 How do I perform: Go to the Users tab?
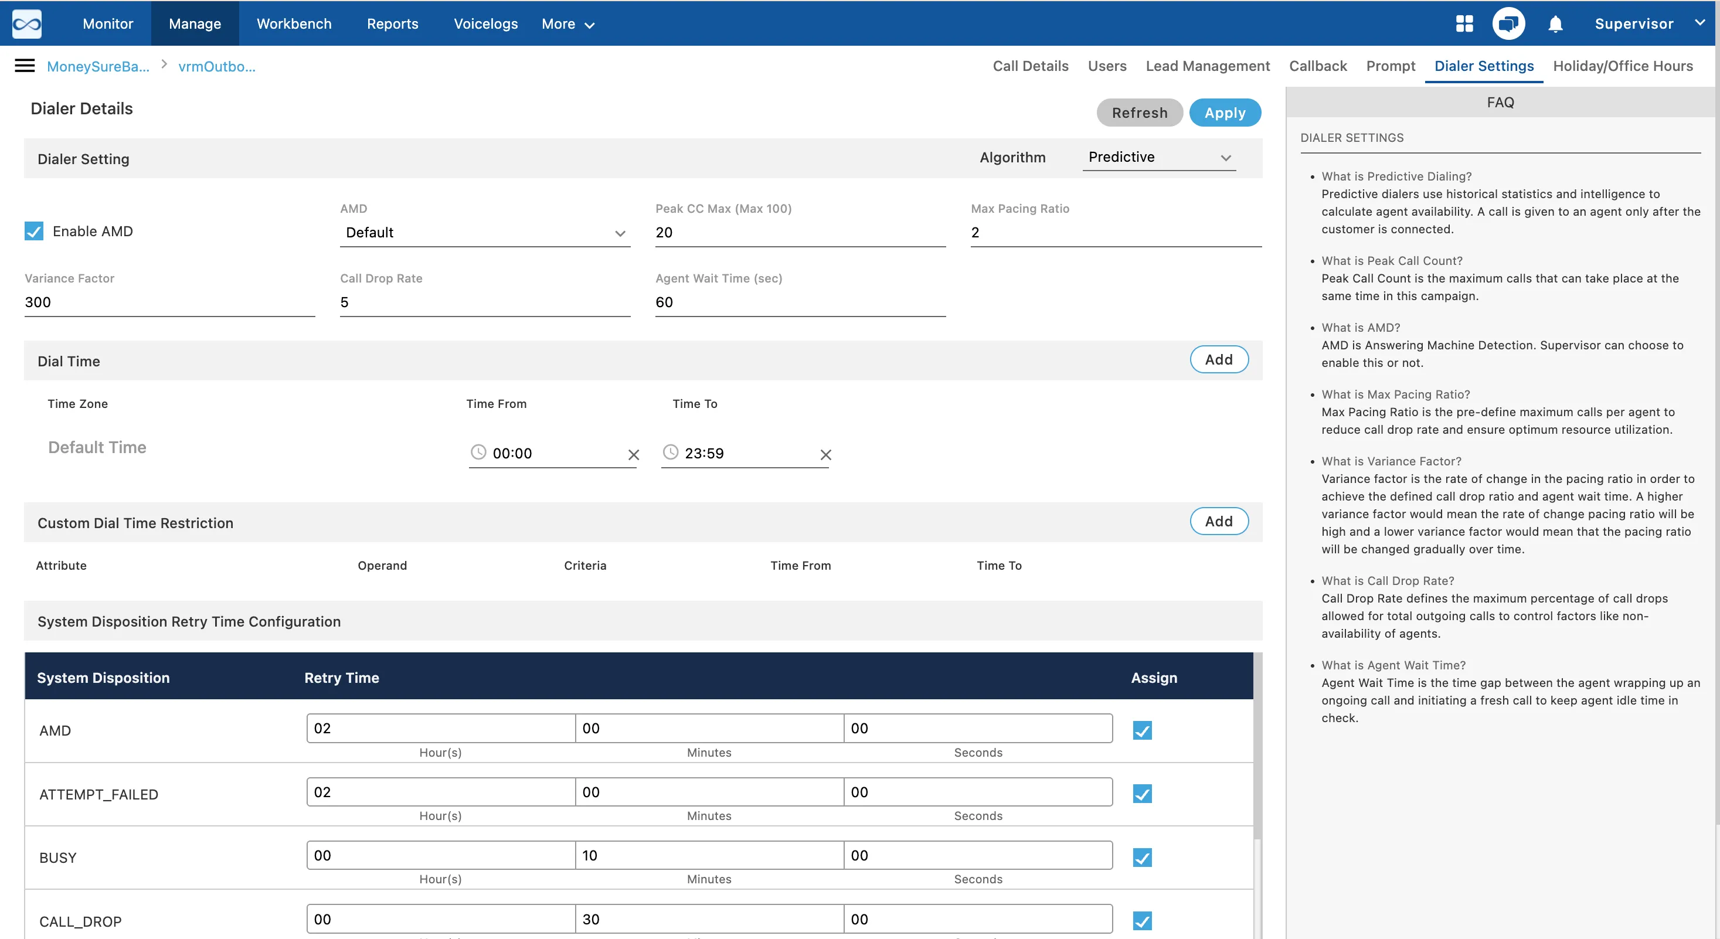pyautogui.click(x=1106, y=66)
